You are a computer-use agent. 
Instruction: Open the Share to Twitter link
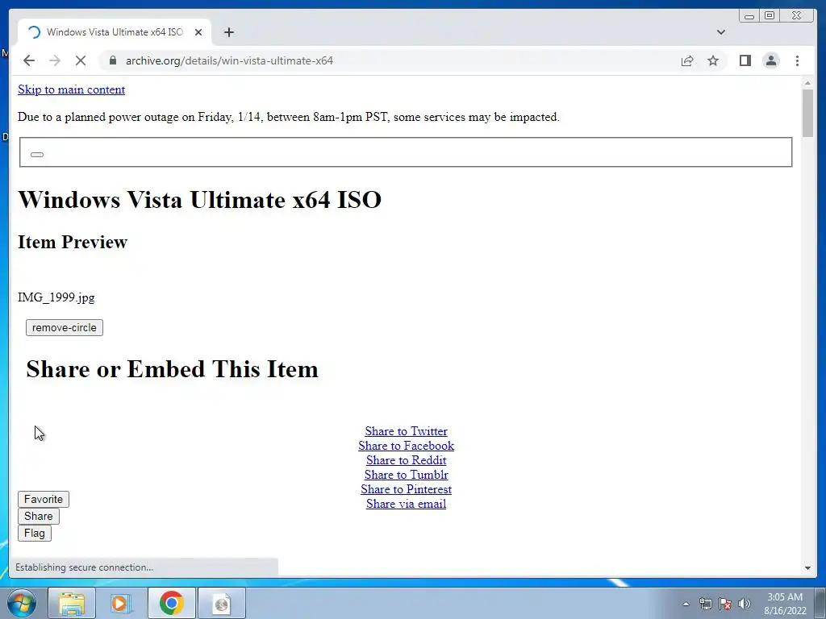[x=407, y=431]
